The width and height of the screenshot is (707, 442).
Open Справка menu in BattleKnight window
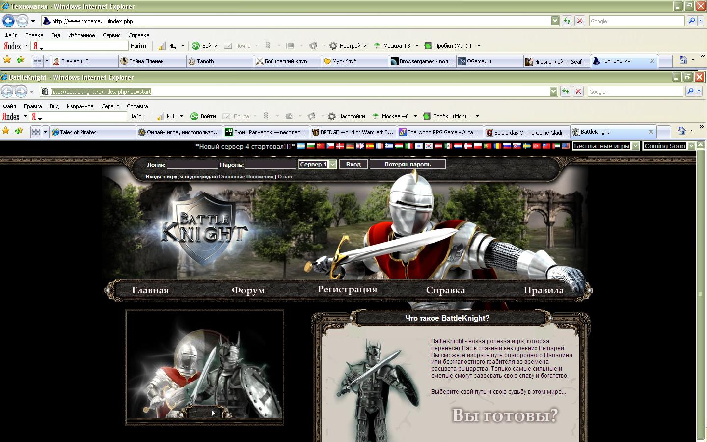click(x=137, y=106)
